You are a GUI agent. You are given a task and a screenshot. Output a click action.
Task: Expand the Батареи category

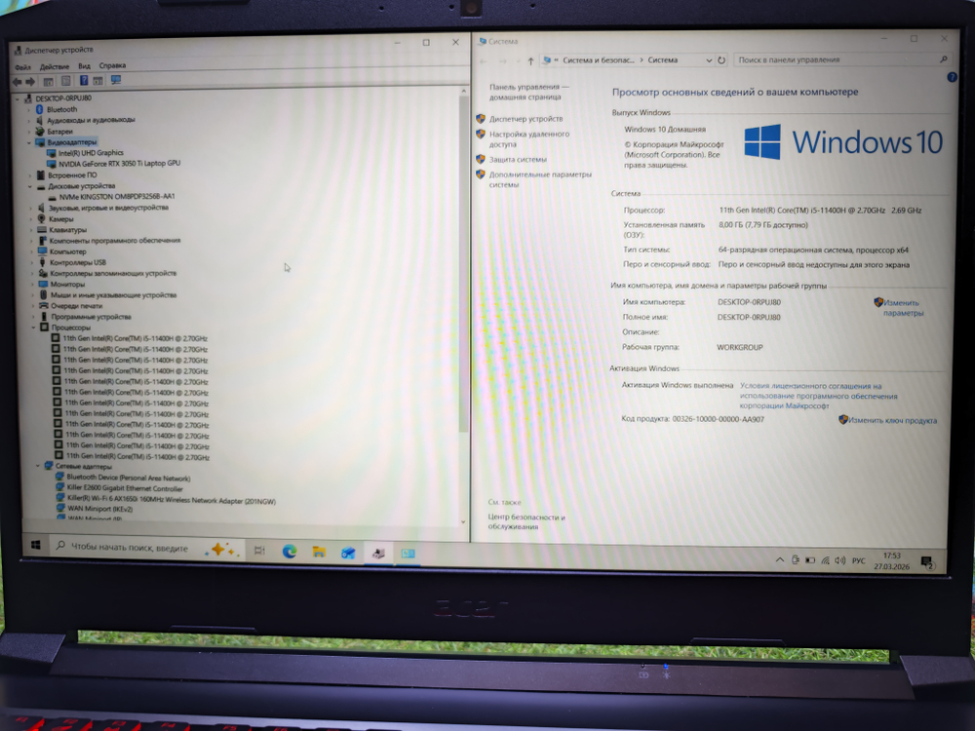coord(29,132)
